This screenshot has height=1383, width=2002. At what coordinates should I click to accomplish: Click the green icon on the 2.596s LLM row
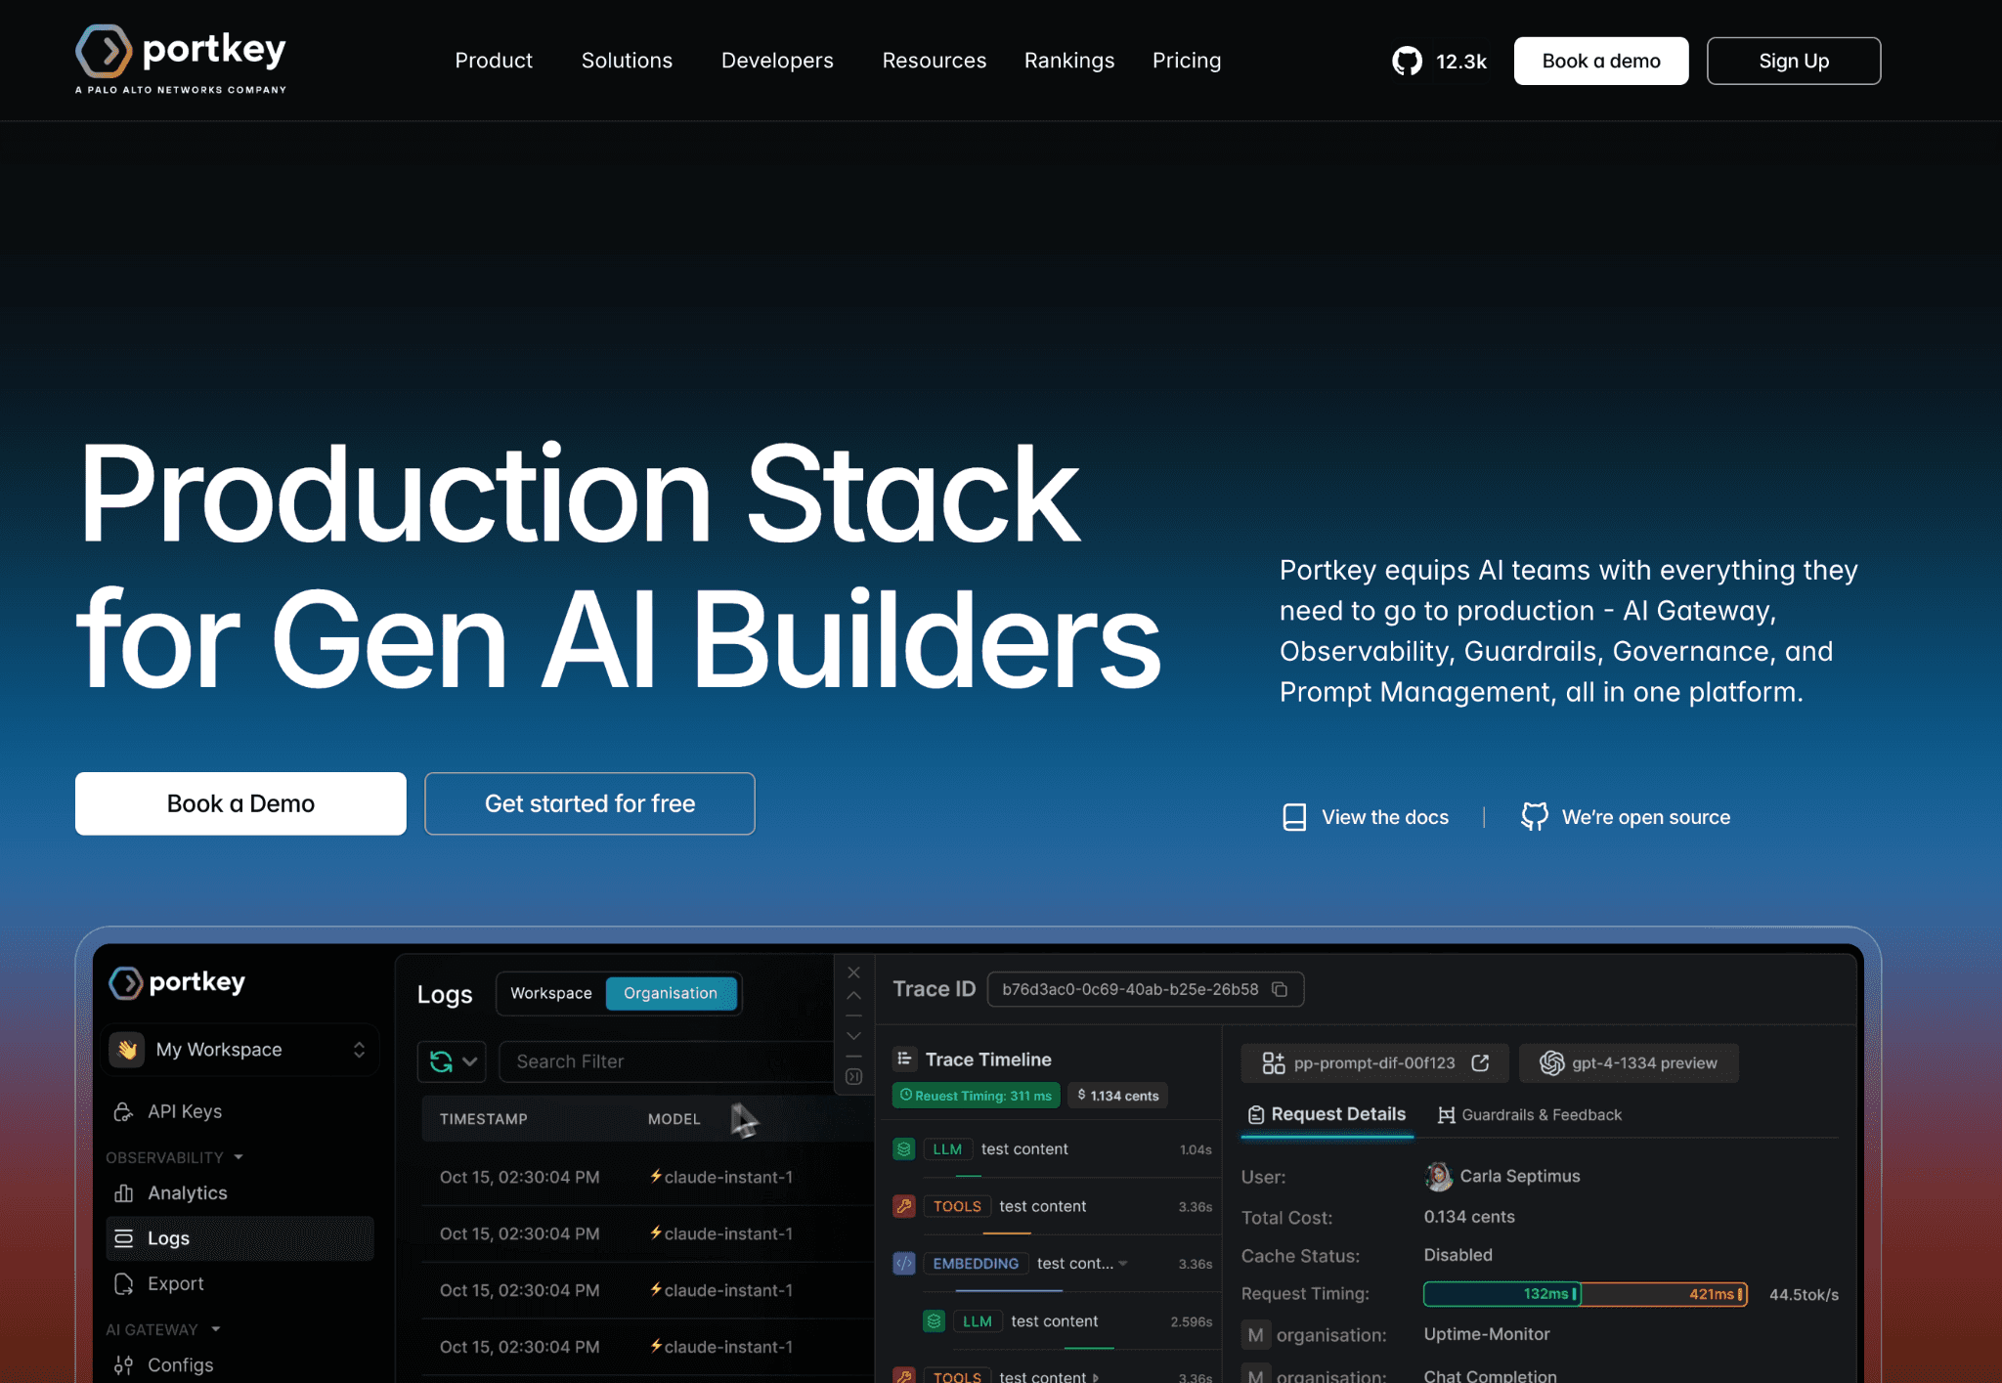935,1320
